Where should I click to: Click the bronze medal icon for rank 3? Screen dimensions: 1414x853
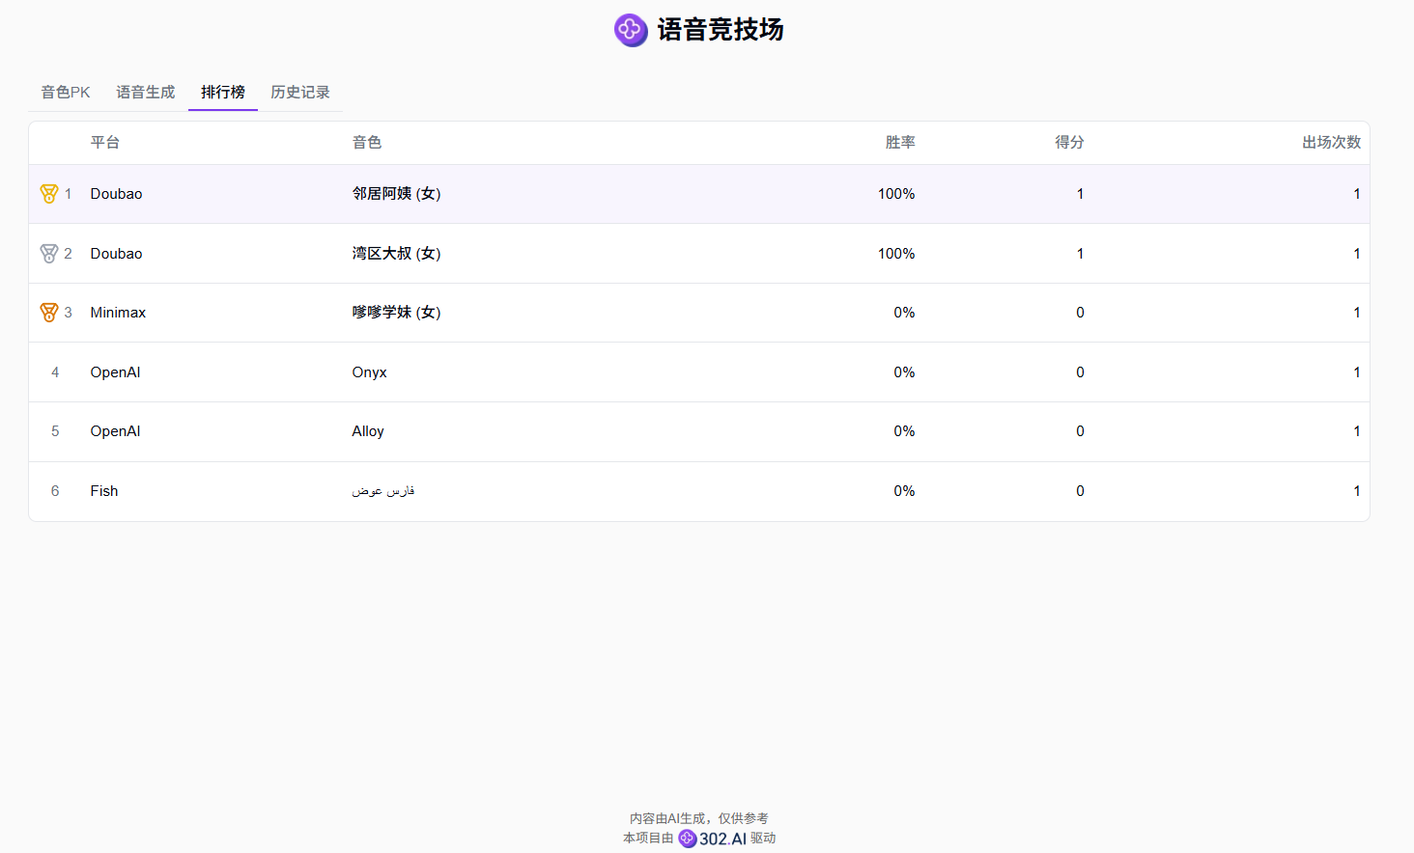tap(49, 313)
